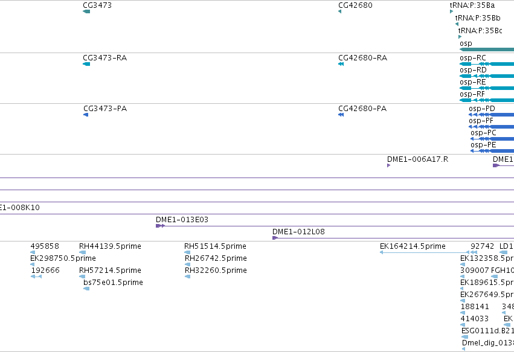The height and width of the screenshot is (352, 514).
Task: Click the CG42680-PA label text
Action: (362, 109)
